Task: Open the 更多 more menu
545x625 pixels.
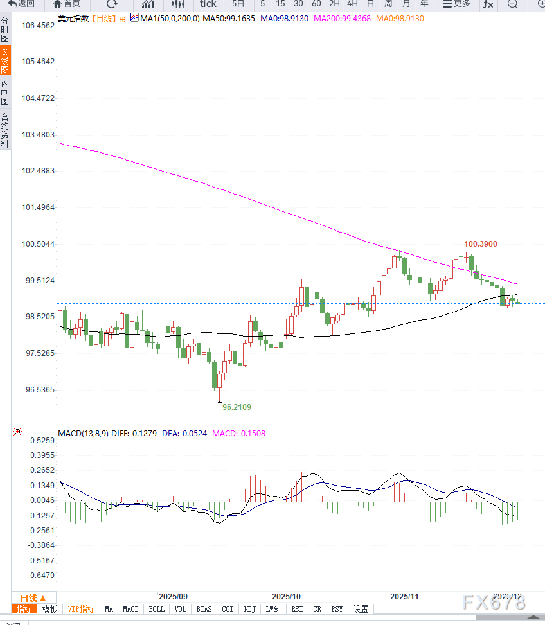Action: (x=456, y=4)
